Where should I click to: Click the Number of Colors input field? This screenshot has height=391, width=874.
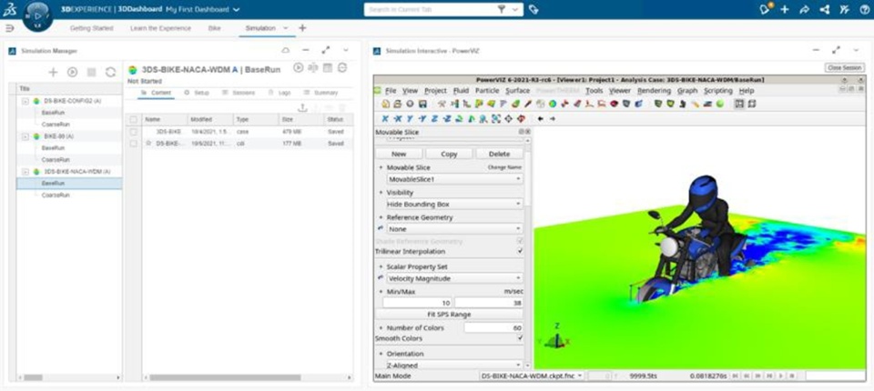click(493, 328)
